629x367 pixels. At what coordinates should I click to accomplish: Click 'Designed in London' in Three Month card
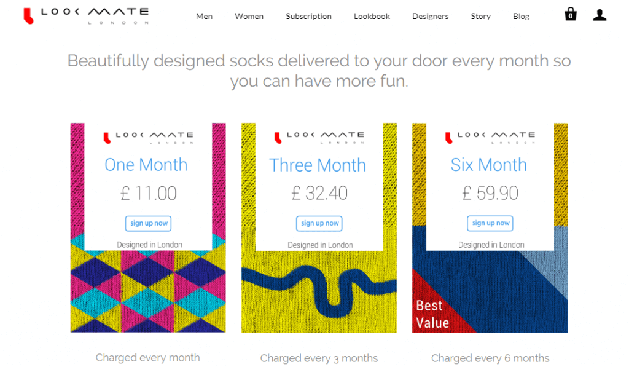click(x=320, y=245)
